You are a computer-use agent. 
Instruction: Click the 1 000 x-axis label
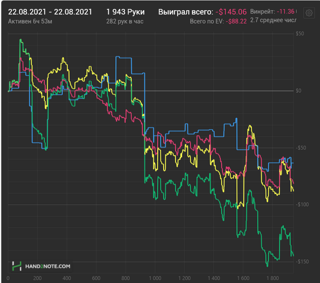coord(155,278)
